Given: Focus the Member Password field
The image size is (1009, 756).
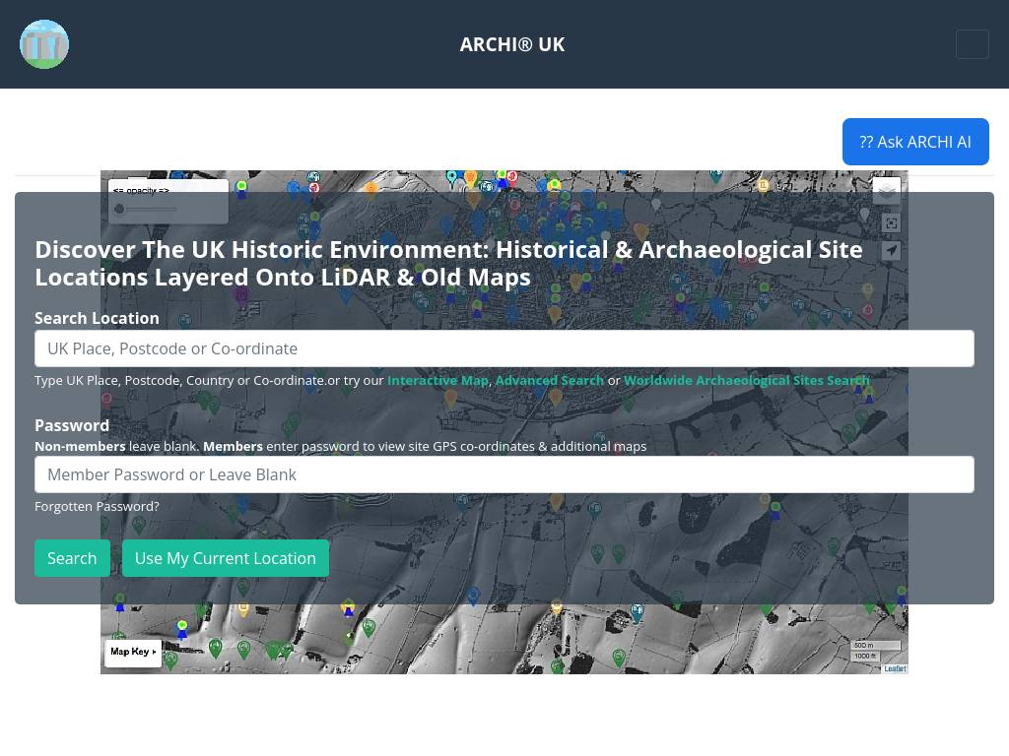Looking at the screenshot, I should [504, 474].
